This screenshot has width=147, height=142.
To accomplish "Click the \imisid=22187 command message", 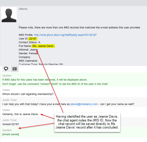I will click(x=11, y=124).
